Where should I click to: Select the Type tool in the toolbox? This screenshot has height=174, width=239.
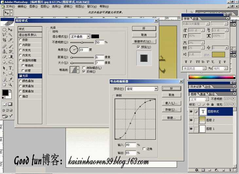(10, 68)
